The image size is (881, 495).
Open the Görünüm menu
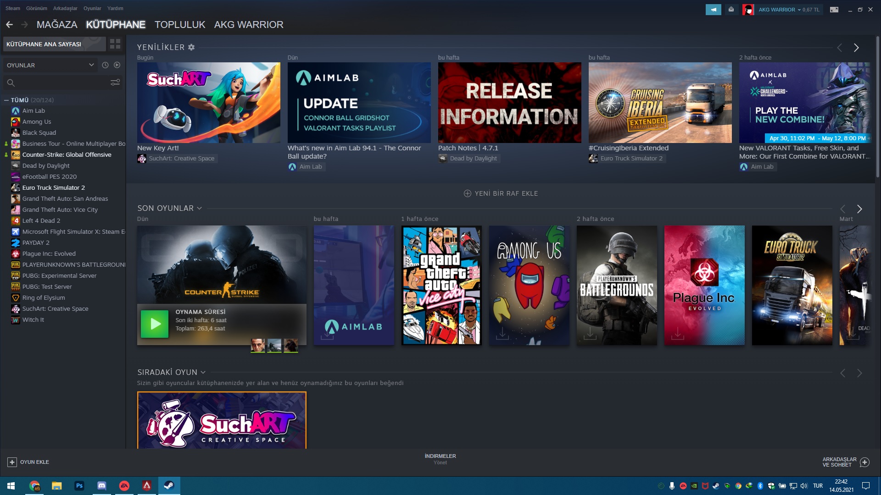tap(37, 8)
